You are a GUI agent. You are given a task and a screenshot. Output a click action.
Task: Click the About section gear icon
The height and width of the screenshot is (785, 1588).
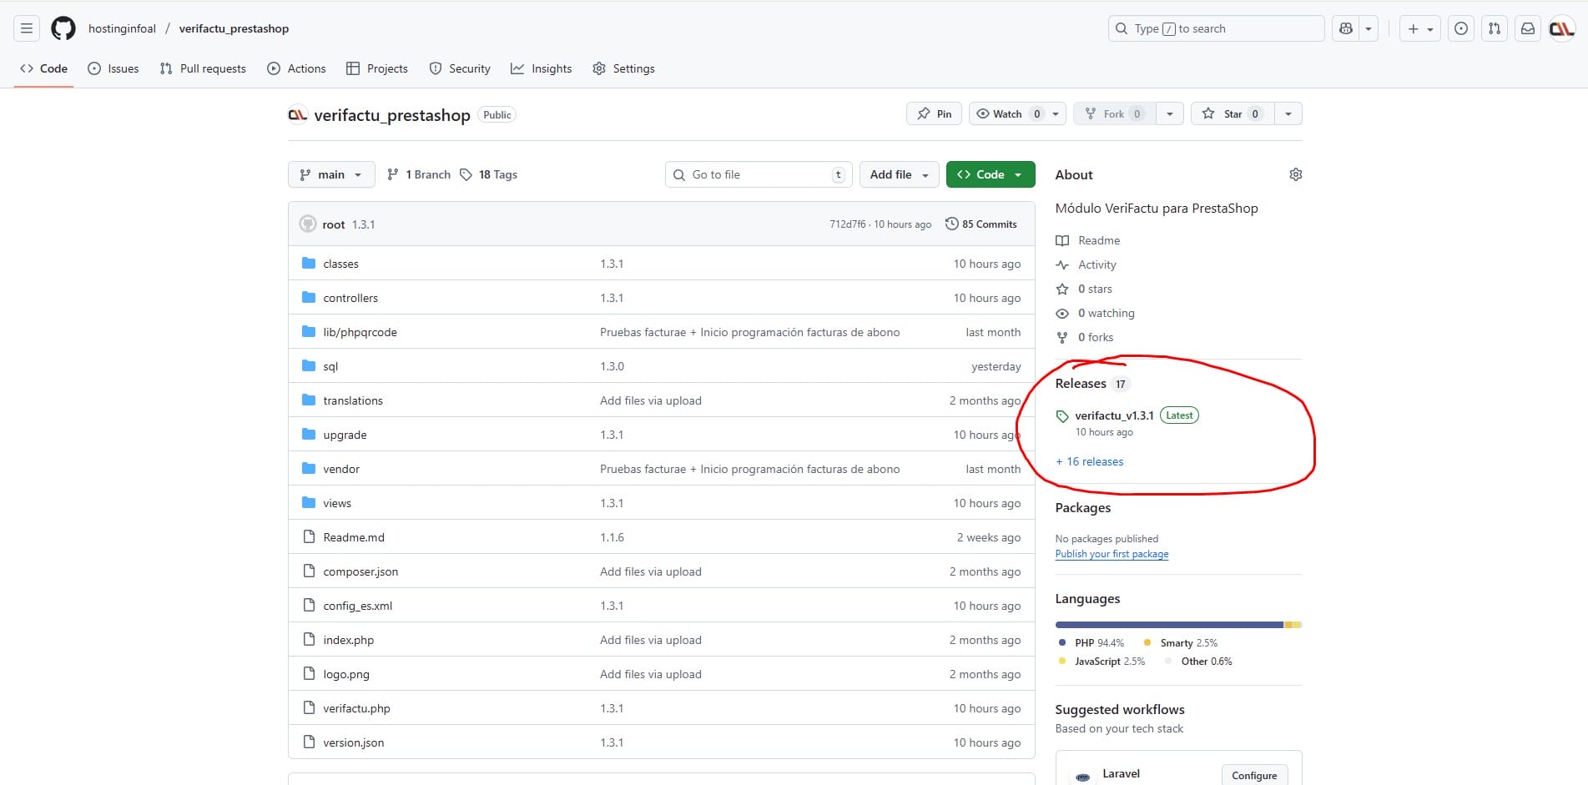pos(1295,174)
